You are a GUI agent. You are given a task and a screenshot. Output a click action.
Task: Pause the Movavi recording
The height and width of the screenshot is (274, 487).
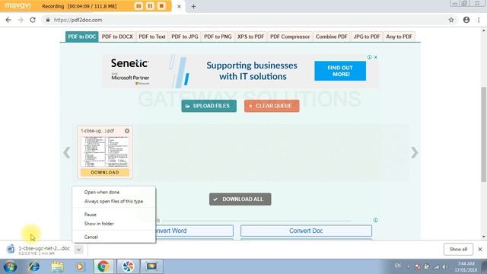click(150, 6)
